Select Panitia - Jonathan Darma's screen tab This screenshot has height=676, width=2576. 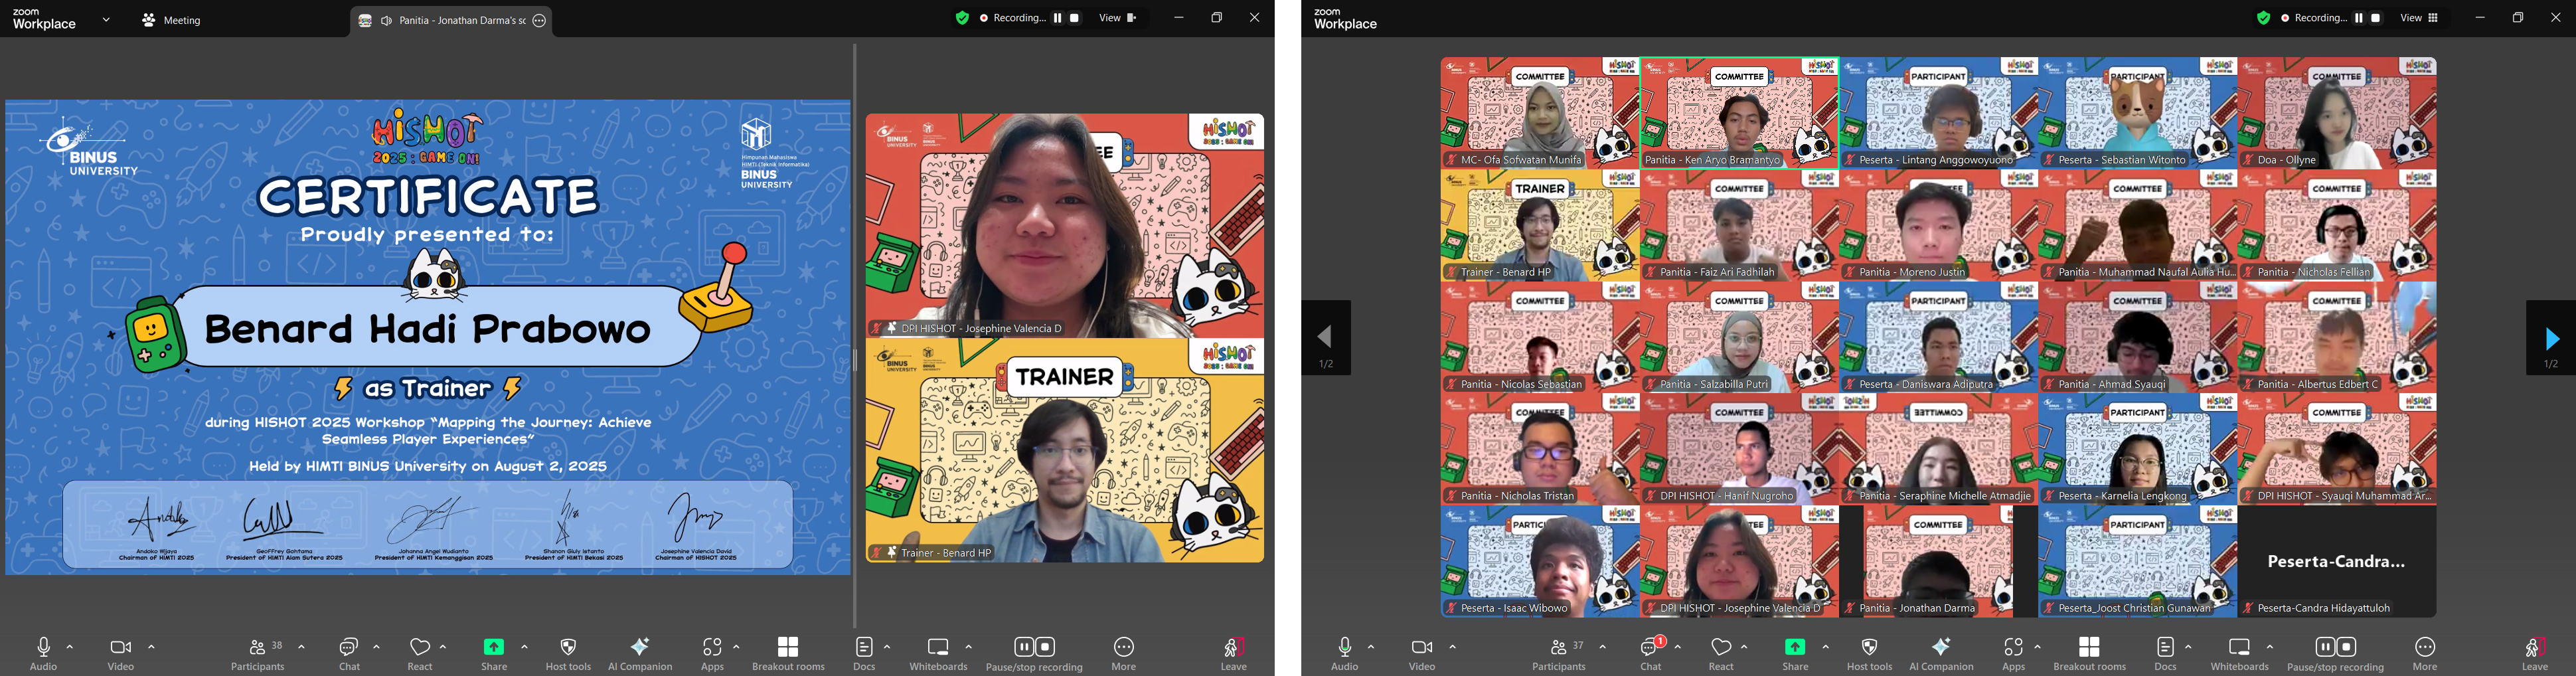[451, 20]
